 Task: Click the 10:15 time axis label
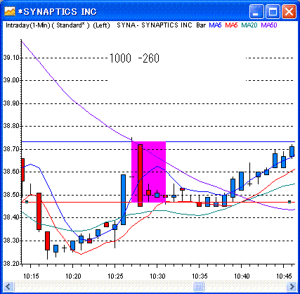point(31,276)
